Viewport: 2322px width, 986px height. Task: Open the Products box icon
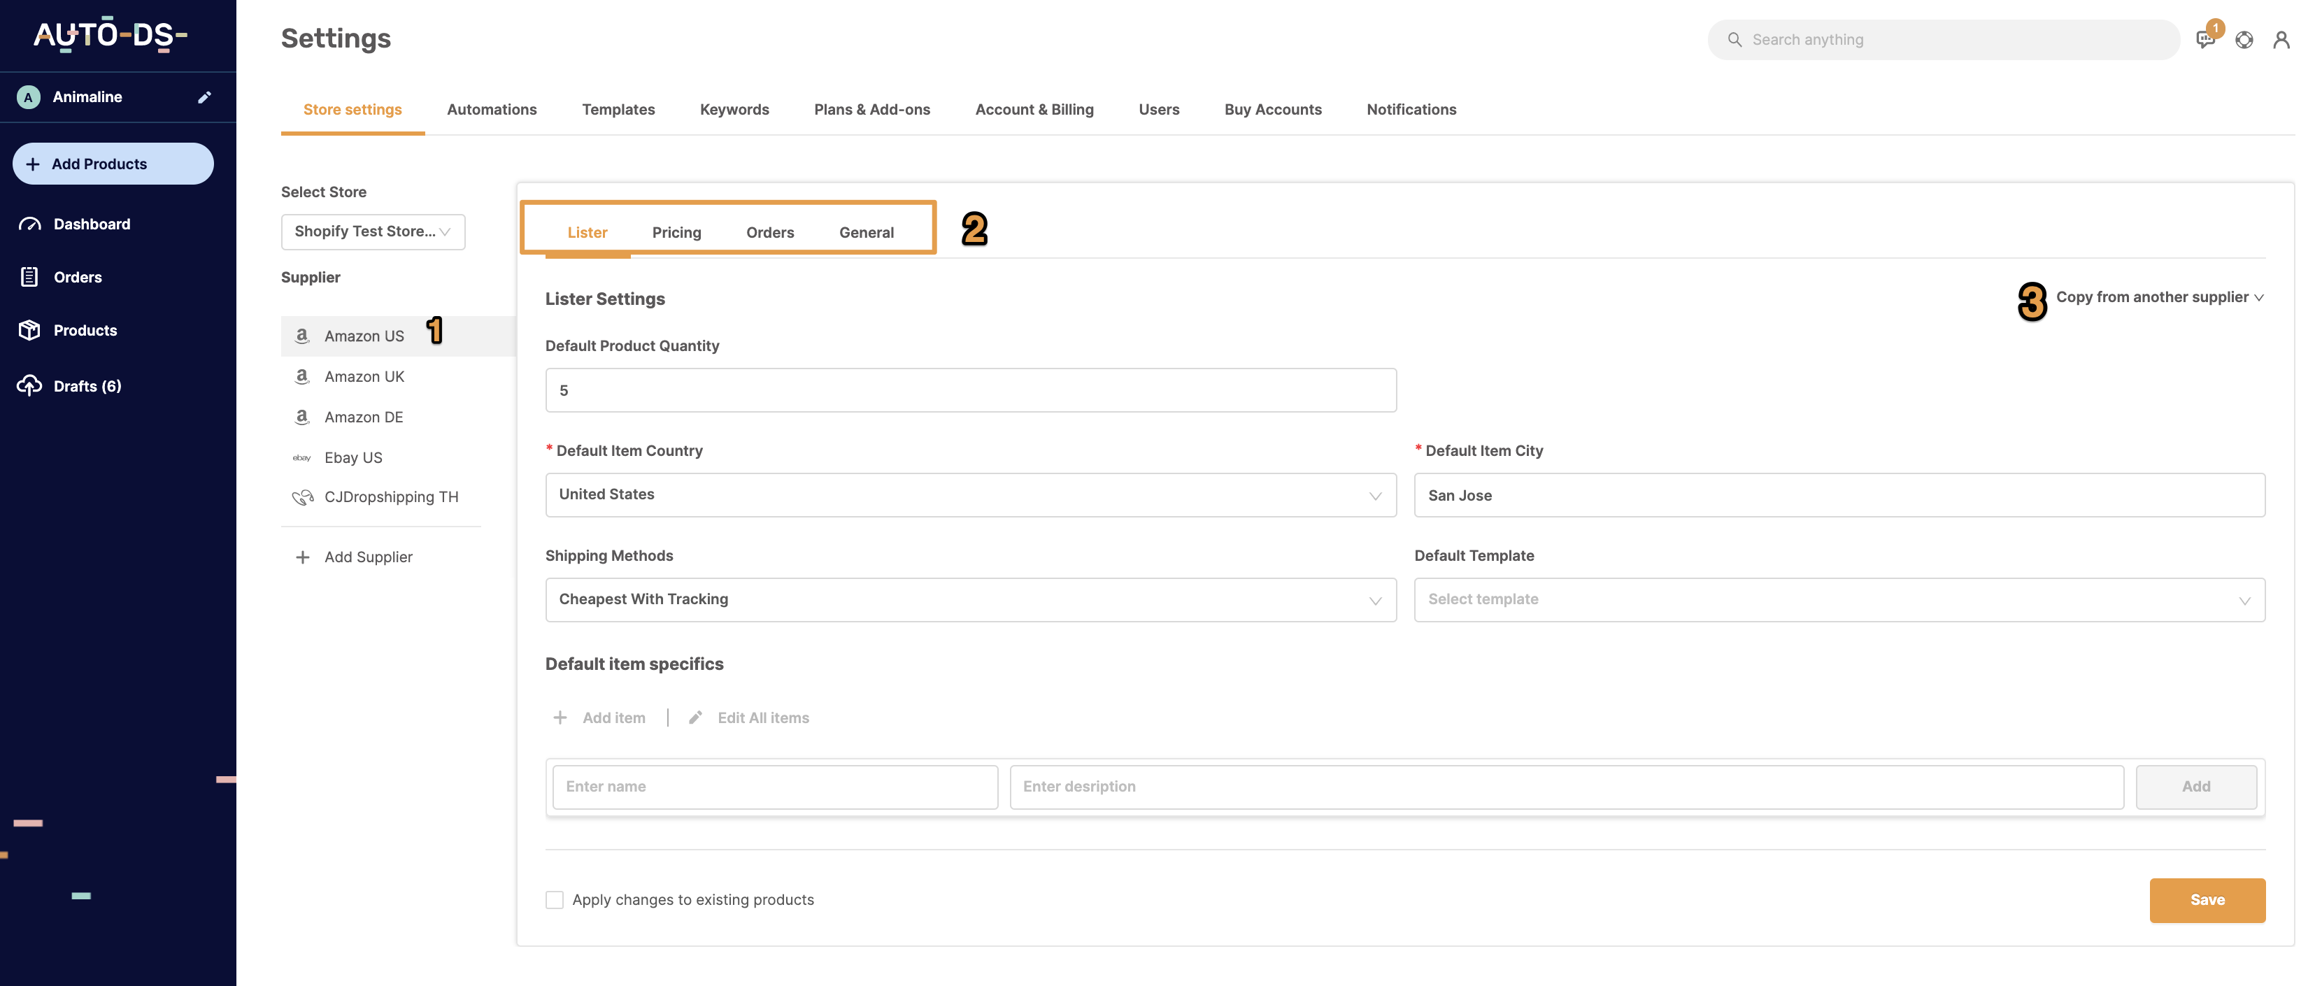coord(30,331)
